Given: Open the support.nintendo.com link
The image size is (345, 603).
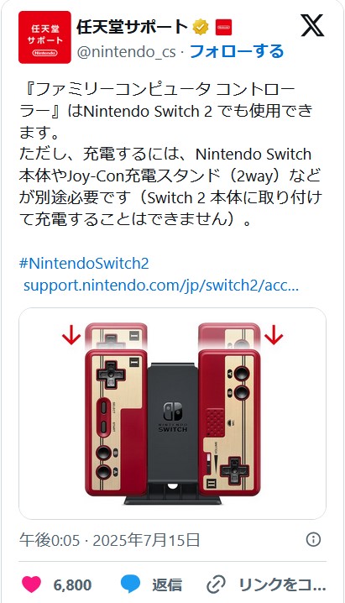Looking at the screenshot, I should [x=161, y=286].
